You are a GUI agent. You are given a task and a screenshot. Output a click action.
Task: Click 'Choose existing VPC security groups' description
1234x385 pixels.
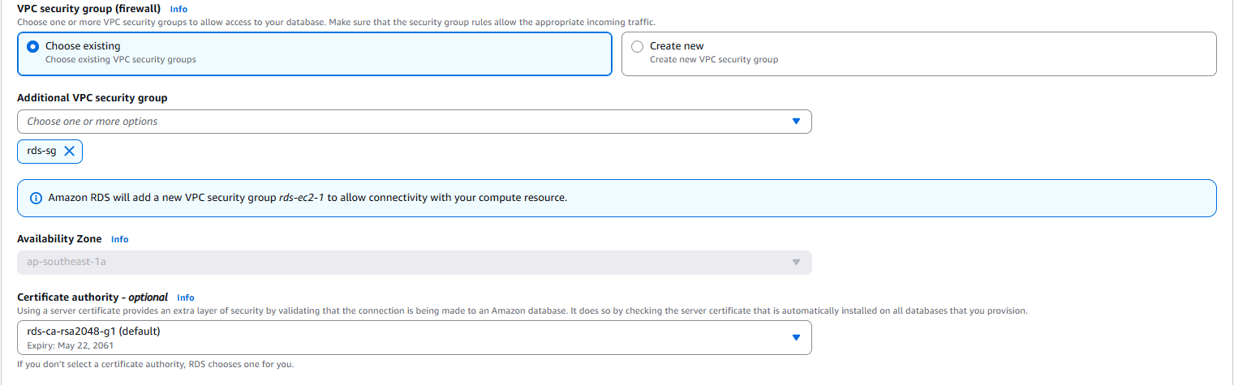coord(121,59)
